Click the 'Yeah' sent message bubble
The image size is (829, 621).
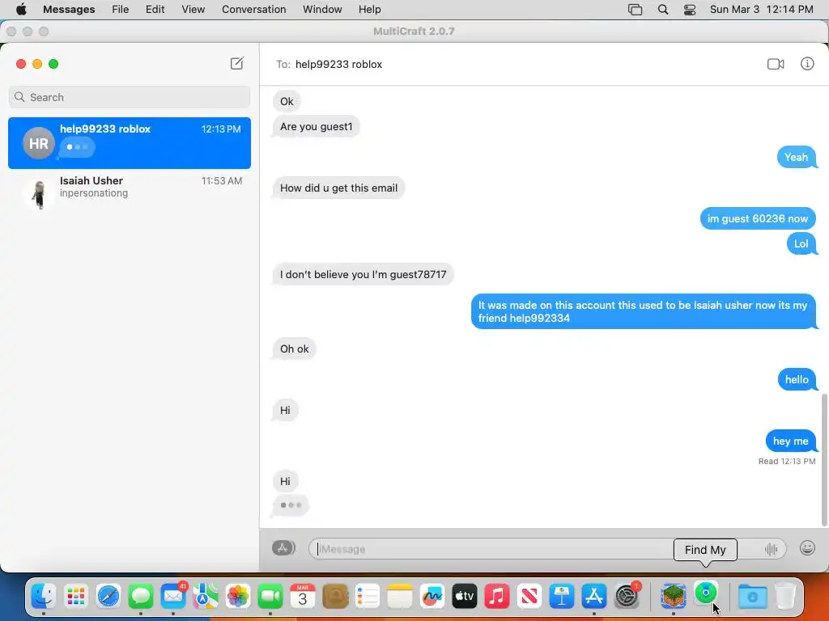[x=797, y=158]
